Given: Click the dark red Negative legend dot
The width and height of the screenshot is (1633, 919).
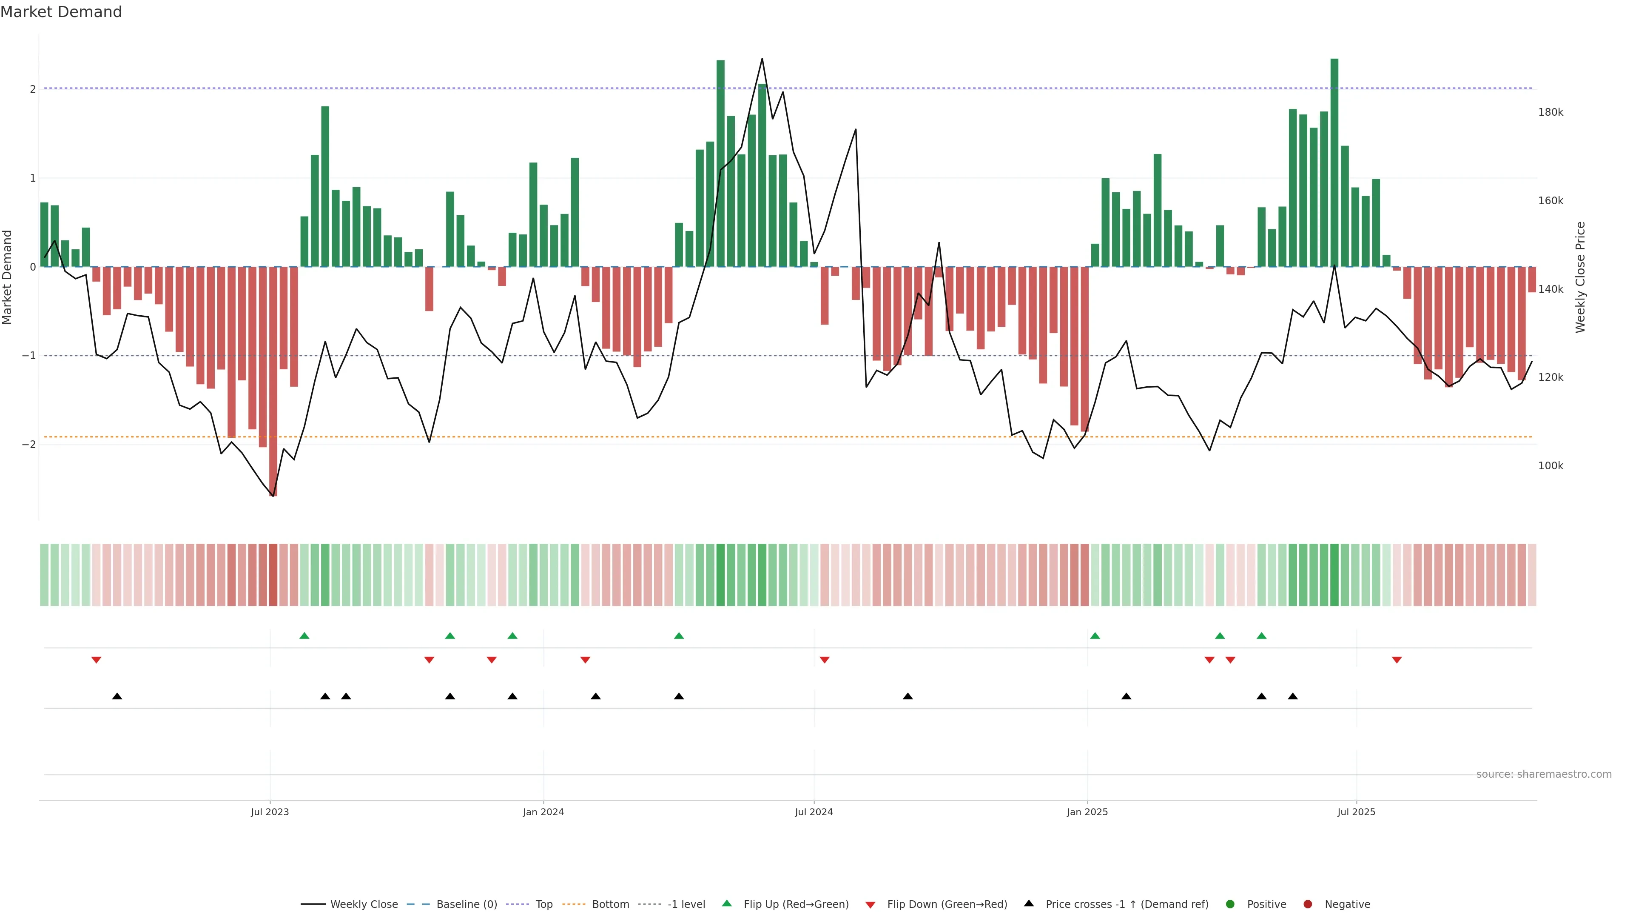Looking at the screenshot, I should tap(1308, 904).
